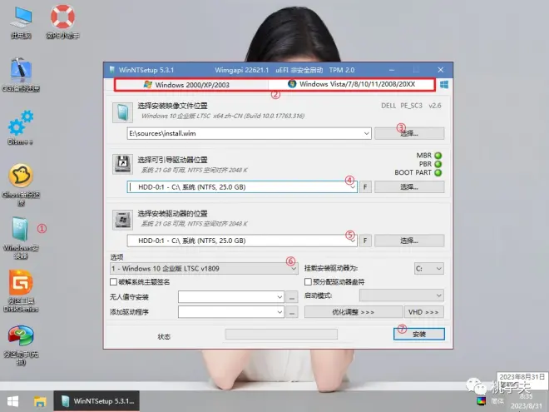This screenshot has width=549, height=412.
Task: Click 选择 button for boot drive
Action: click(x=409, y=187)
